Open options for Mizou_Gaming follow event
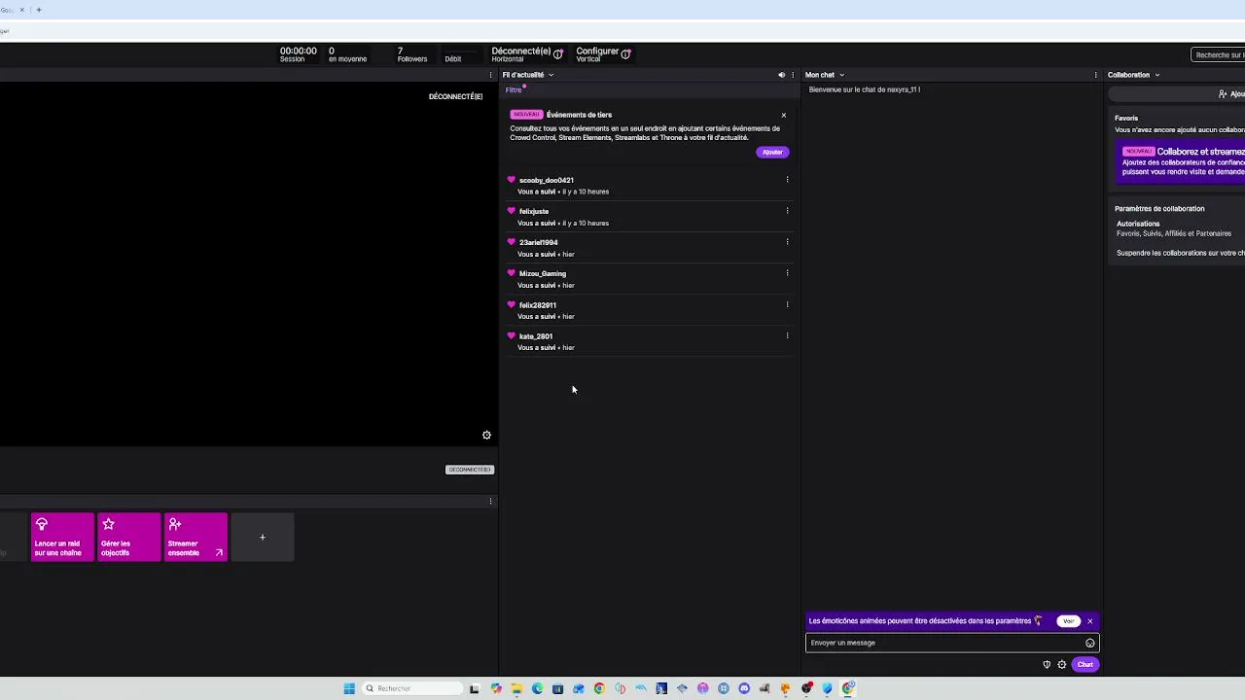The width and height of the screenshot is (1245, 700). click(787, 273)
